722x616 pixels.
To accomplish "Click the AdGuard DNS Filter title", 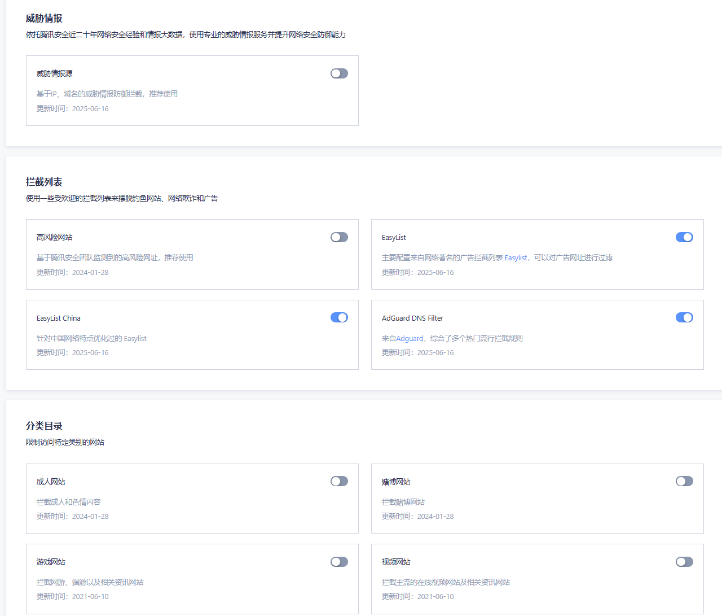I will [x=412, y=318].
